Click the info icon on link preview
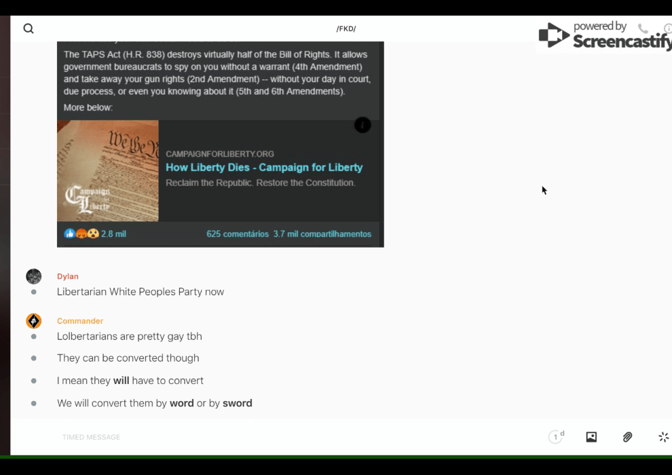The image size is (672, 475). click(x=362, y=125)
